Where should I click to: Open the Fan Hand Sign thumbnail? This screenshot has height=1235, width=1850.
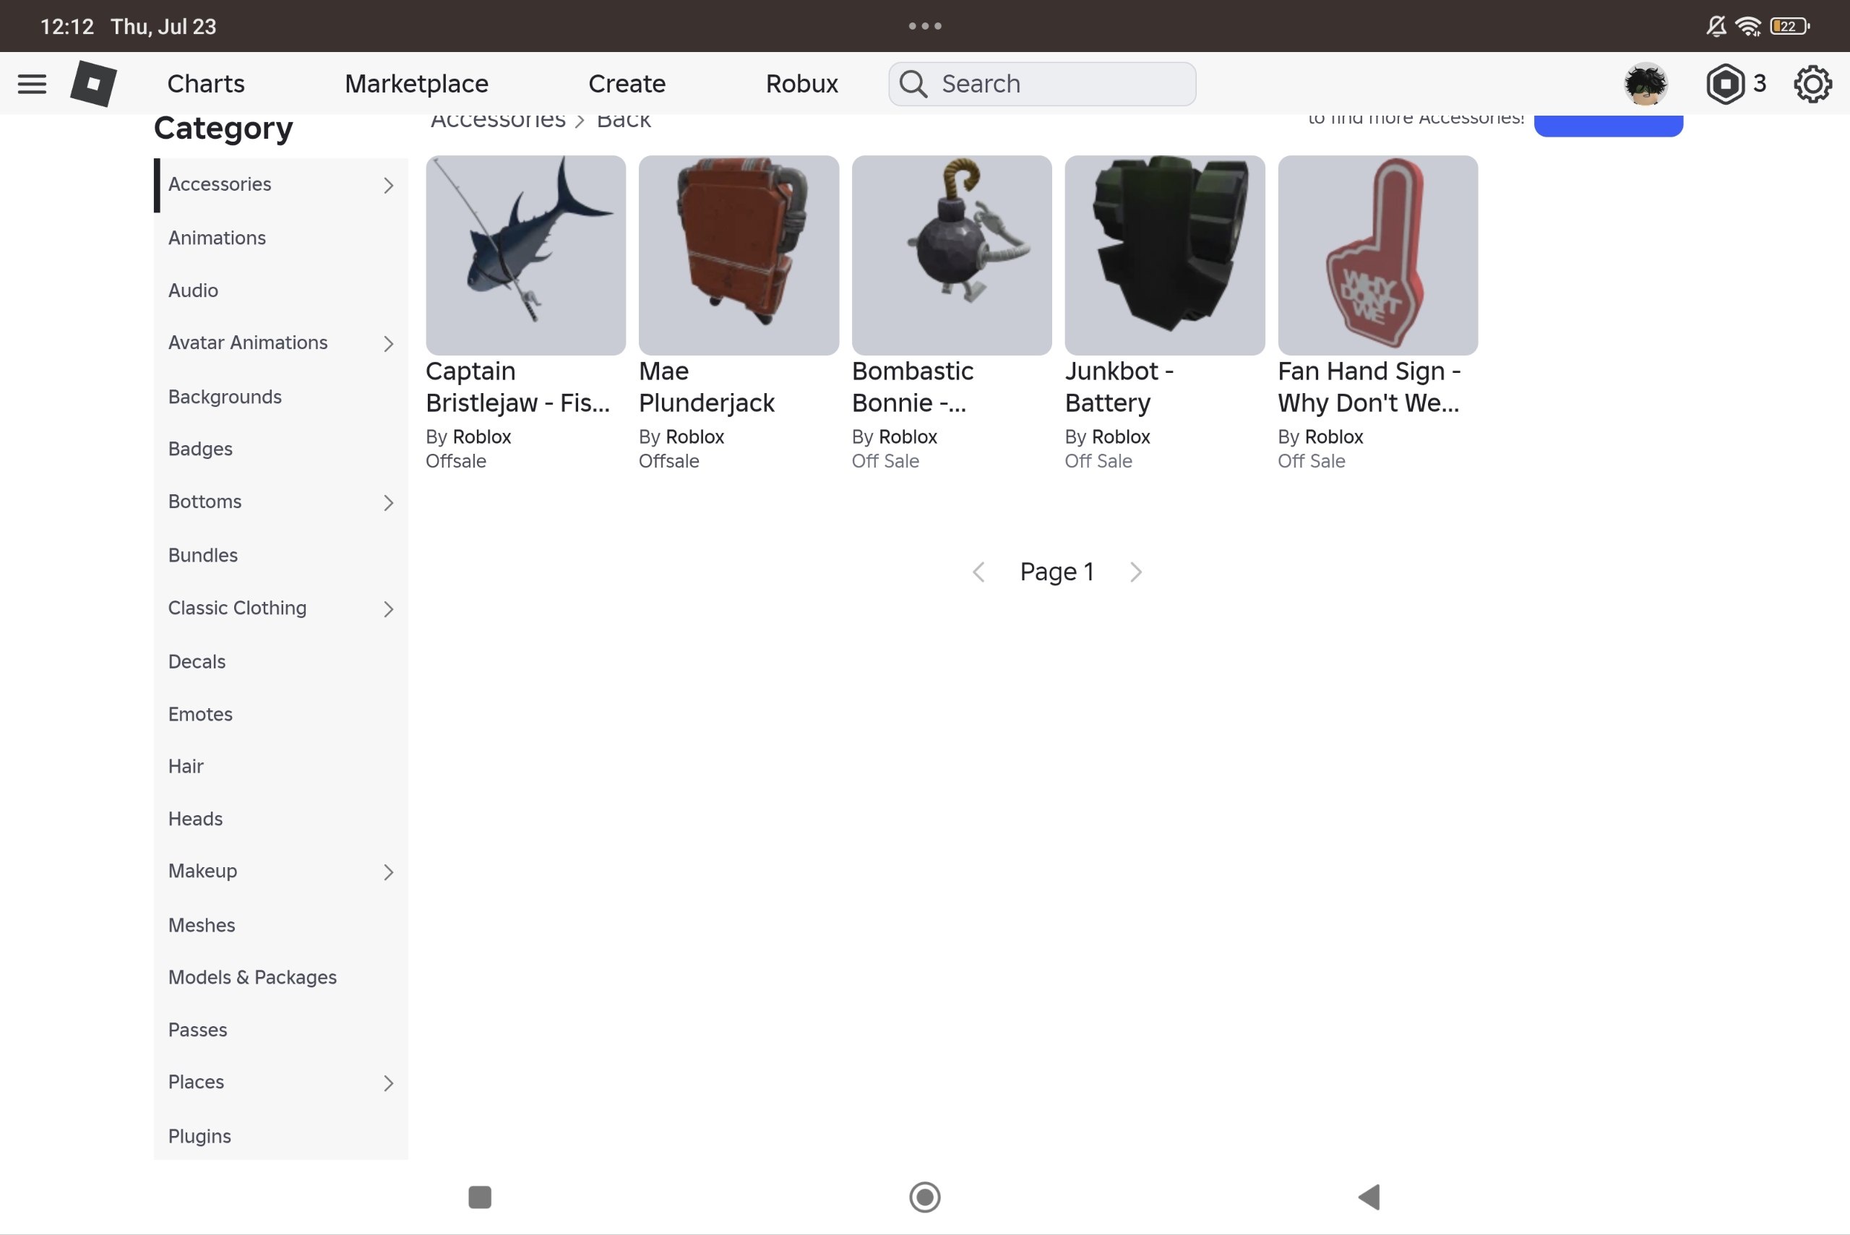(x=1378, y=255)
